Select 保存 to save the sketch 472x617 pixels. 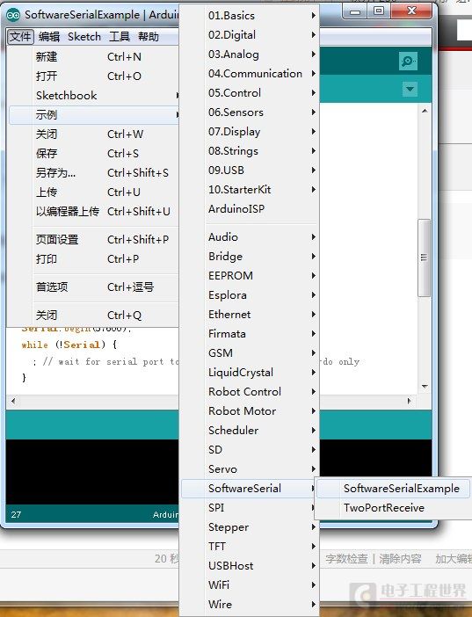pos(94,154)
